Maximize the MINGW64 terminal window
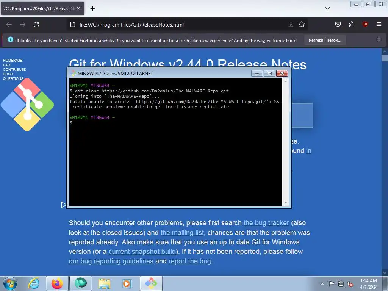Image resolution: width=388 pixels, height=291 pixels. point(269,74)
